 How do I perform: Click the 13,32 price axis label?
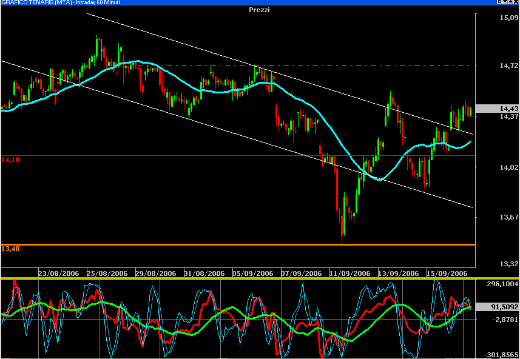(509, 264)
